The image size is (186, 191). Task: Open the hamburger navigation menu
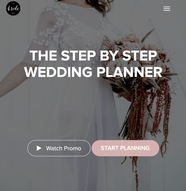point(167,9)
